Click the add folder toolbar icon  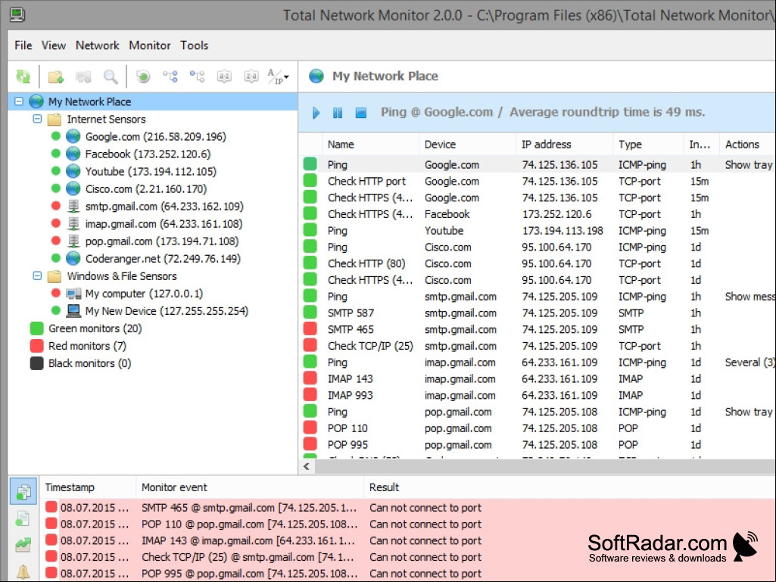click(x=56, y=76)
